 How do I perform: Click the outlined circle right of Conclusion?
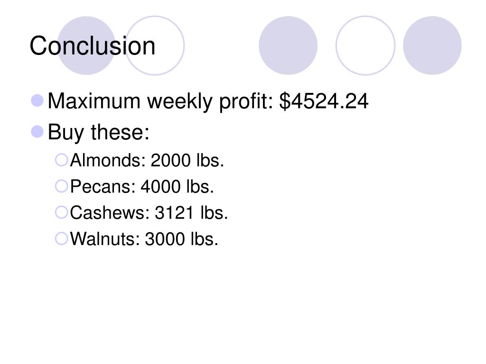[x=155, y=45]
